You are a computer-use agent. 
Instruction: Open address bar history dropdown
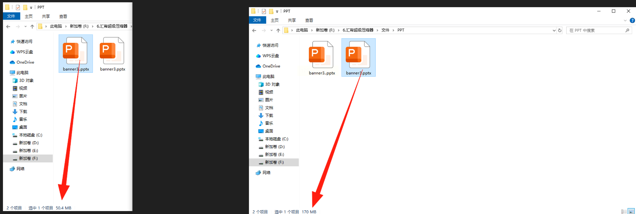pyautogui.click(x=554, y=30)
